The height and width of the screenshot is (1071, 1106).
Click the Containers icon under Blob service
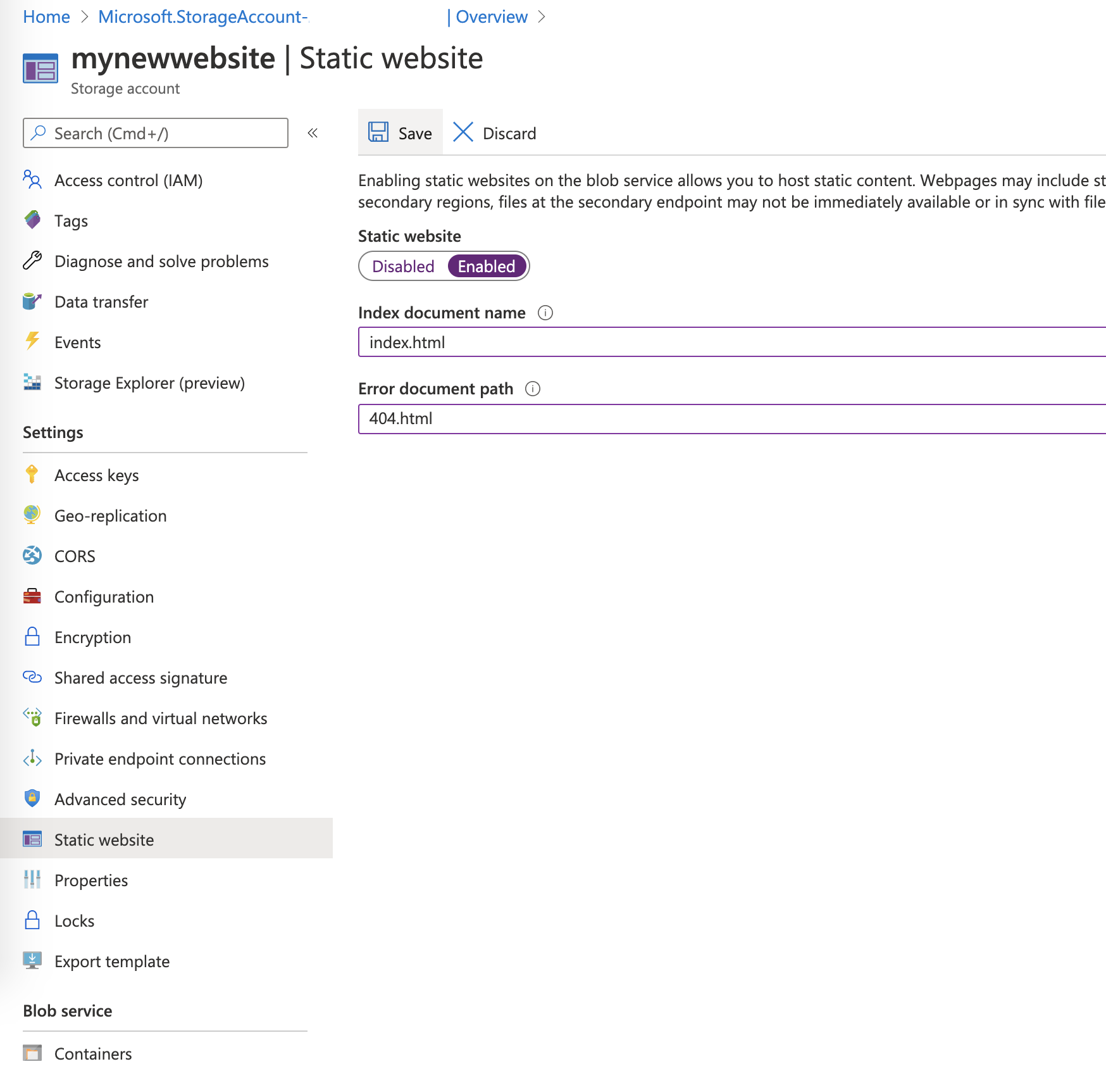tap(32, 1053)
